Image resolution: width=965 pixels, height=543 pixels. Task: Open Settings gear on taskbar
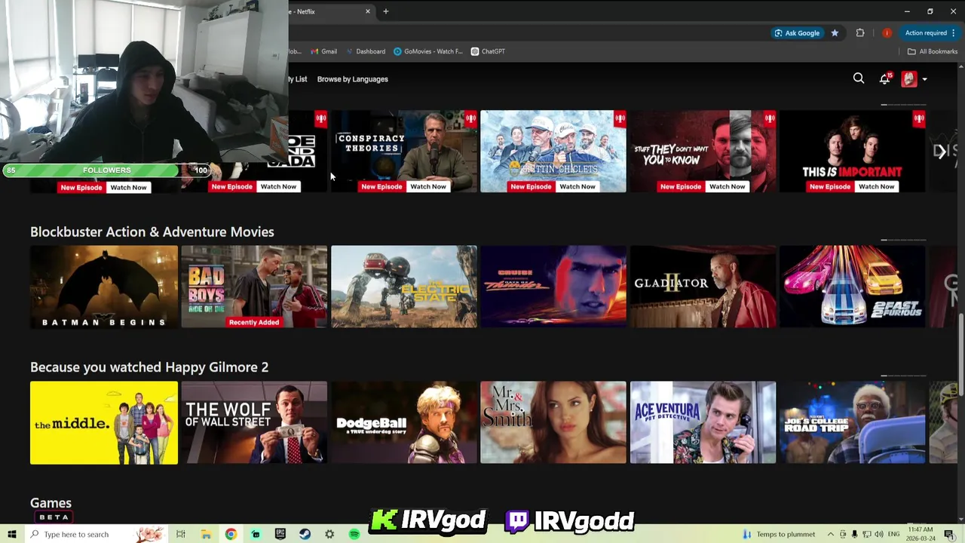click(x=329, y=534)
